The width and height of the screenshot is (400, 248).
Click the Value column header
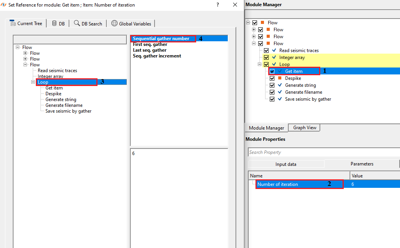[375, 176]
